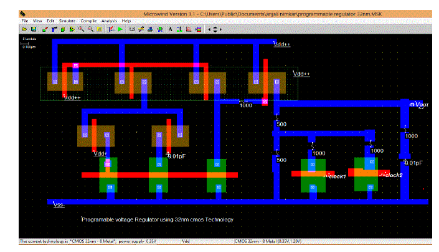Screen dimensions: 439x252
Task: Open the File menu
Action: point(25,21)
